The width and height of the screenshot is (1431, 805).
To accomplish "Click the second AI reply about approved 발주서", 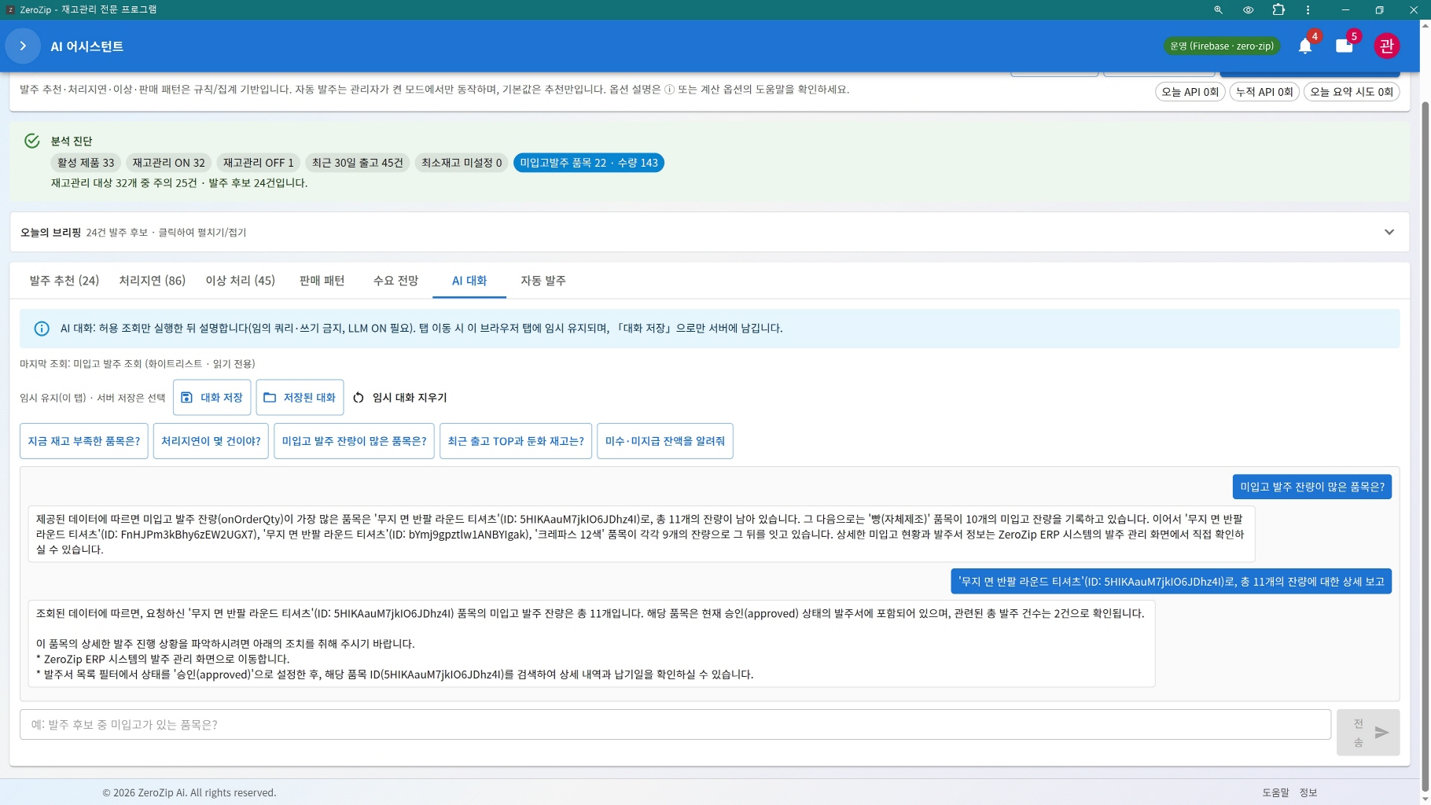I will pos(591,644).
